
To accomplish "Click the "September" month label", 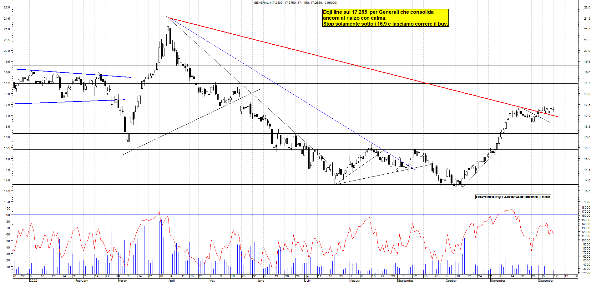I will pos(406,280).
